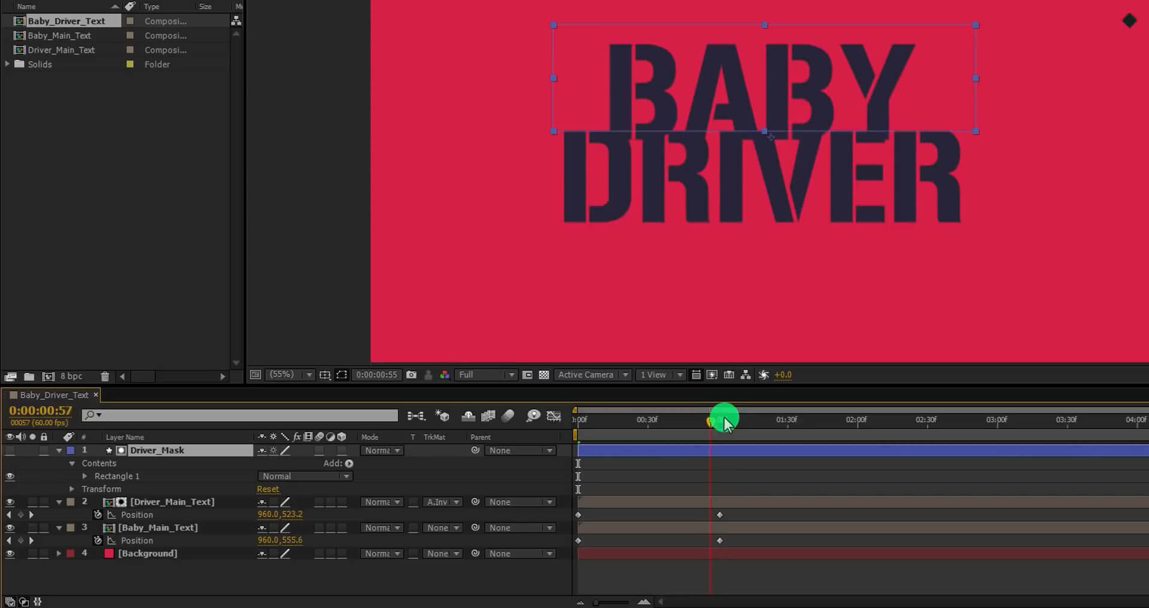Viewport: 1149px width, 608px height.
Task: Open composition flowchart in viewer bar
Action: point(746,375)
